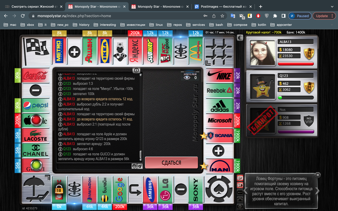The image size is (338, 211).
Task: Open ALBA13 player avatar
Action: tap(263, 53)
